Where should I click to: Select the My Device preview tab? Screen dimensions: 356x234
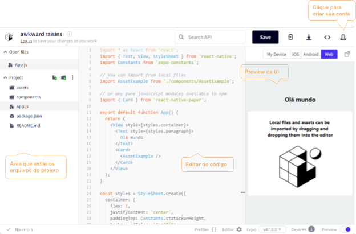point(276,55)
